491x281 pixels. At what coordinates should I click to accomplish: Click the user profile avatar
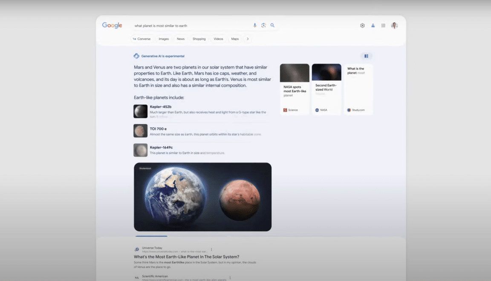point(394,26)
